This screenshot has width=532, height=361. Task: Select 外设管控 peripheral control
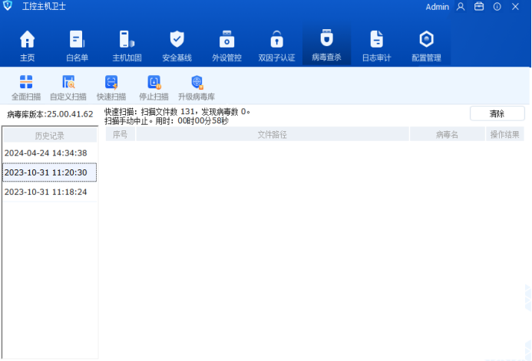coord(226,45)
